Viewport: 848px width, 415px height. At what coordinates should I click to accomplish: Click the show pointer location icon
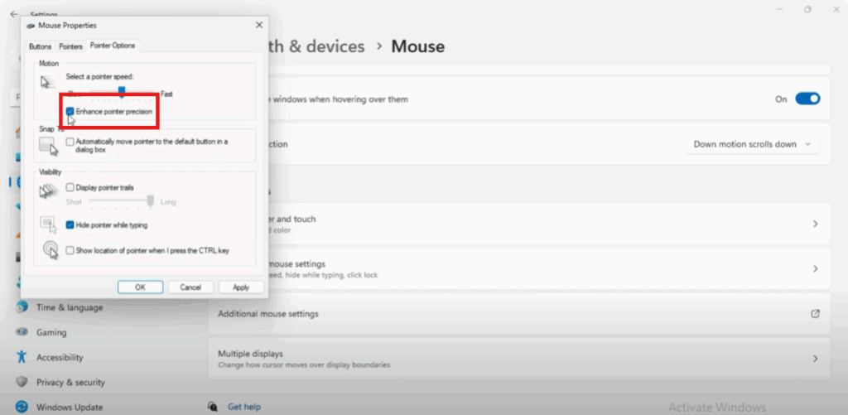tap(51, 249)
